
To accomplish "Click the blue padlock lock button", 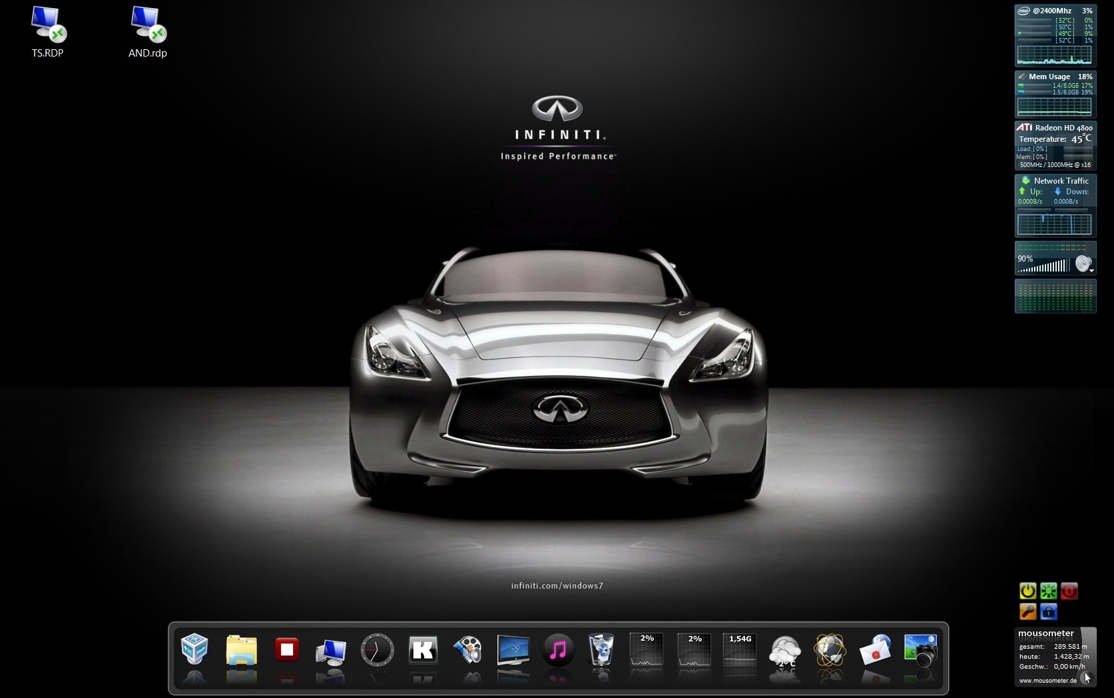I will 1049,611.
